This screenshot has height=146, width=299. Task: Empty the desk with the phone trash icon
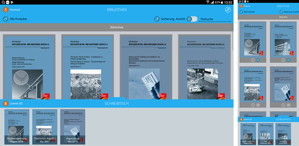click(x=241, y=119)
